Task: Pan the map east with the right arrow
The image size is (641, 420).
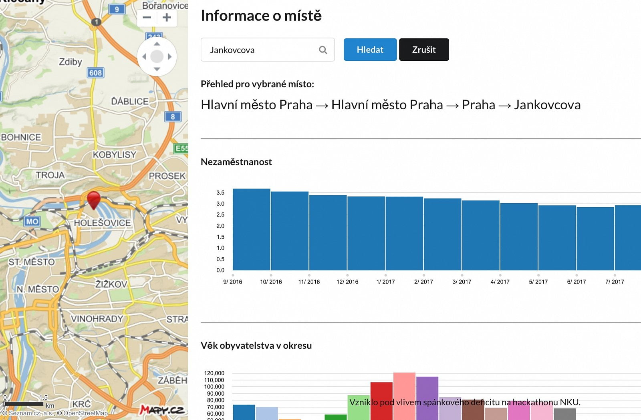Action: click(169, 56)
